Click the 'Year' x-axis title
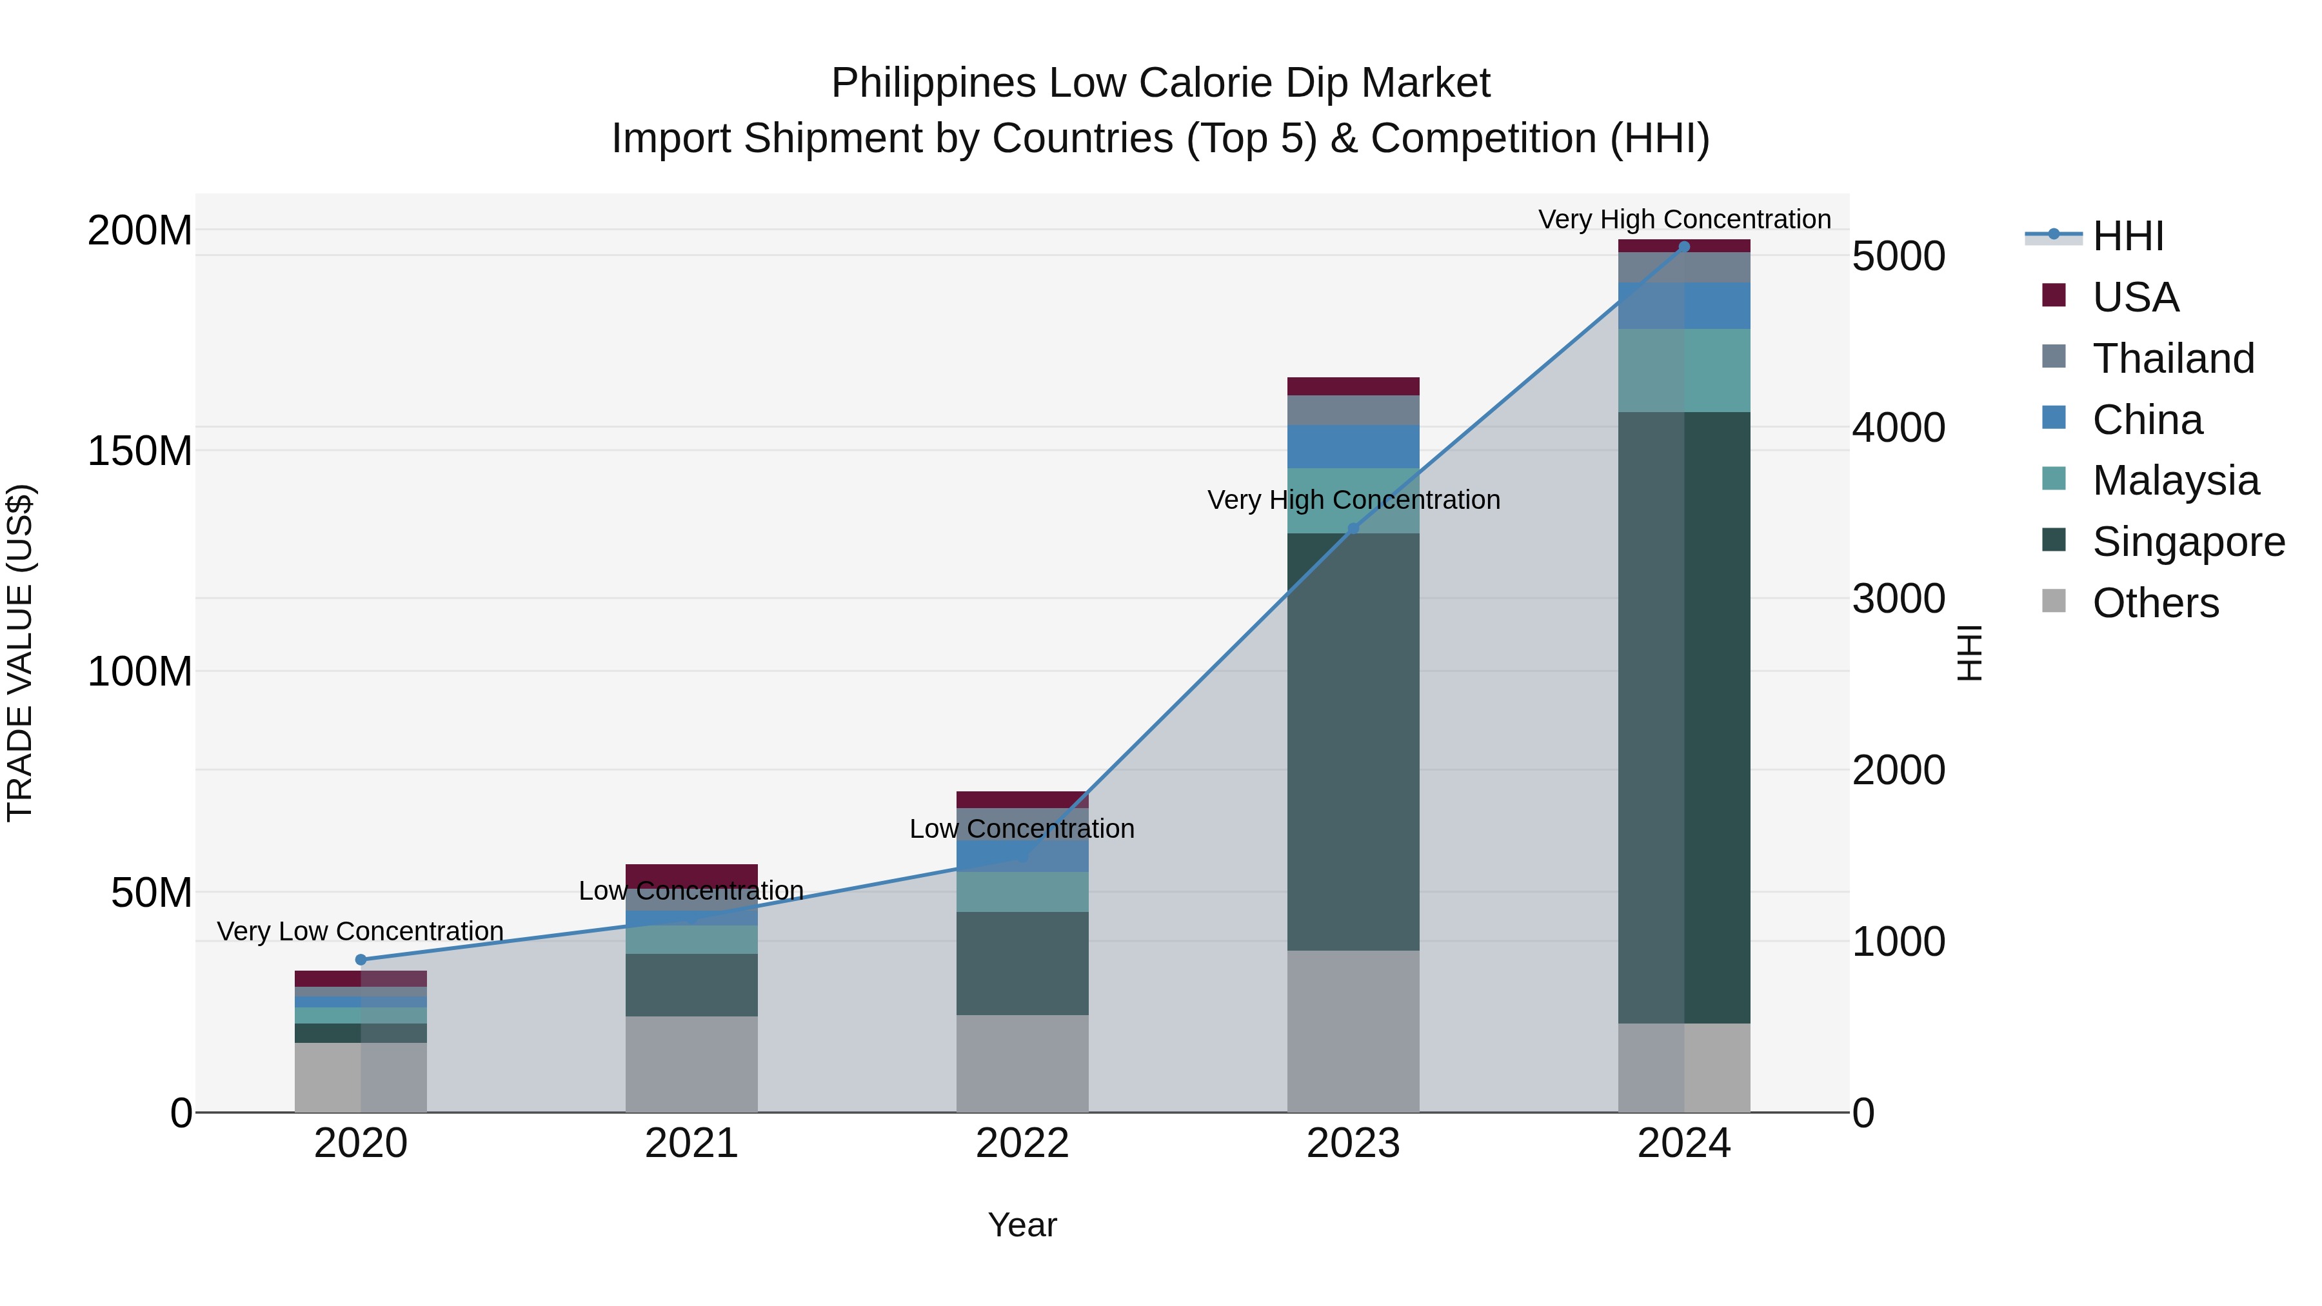 tap(1022, 1225)
